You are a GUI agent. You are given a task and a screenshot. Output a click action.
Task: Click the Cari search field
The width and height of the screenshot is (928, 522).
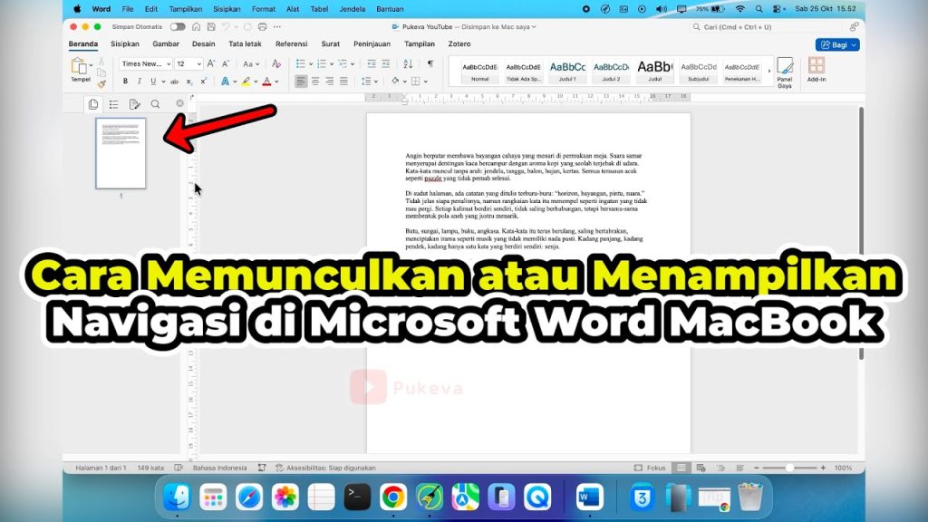[x=767, y=26]
